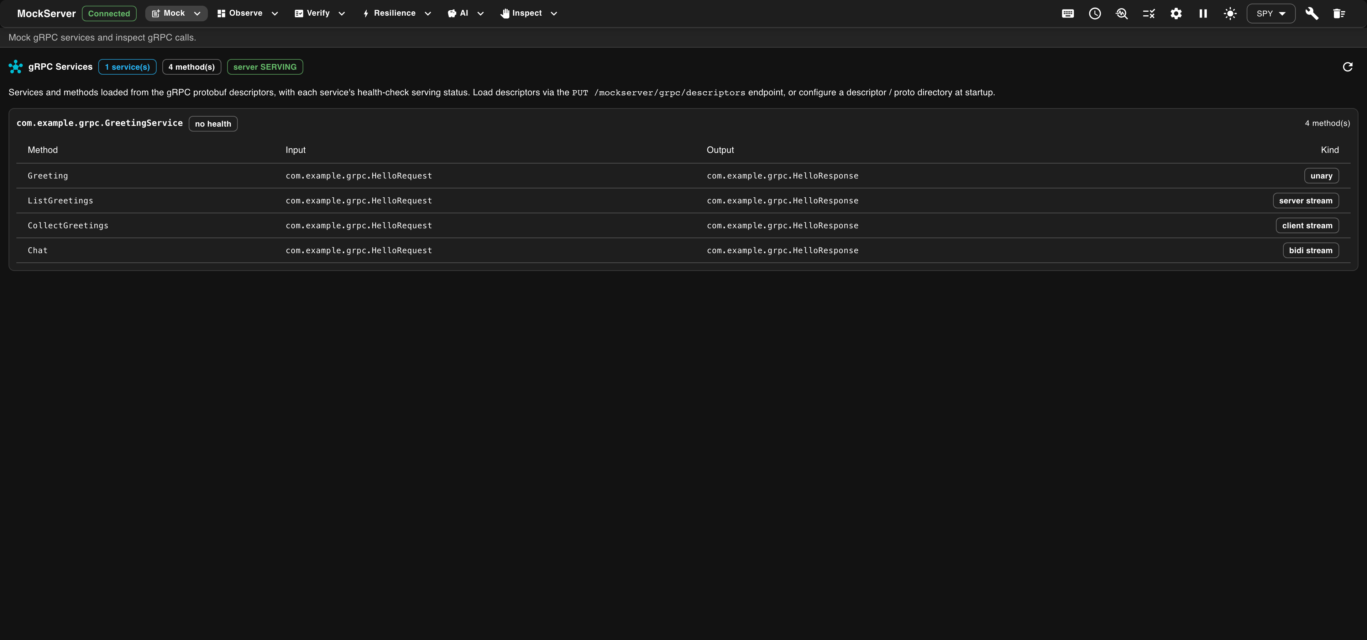The image size is (1367, 640).
Task: Click the server SERVING badge
Action: [x=265, y=67]
